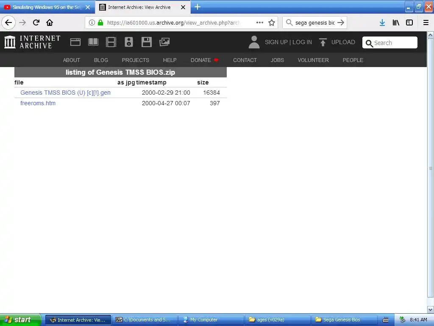Focus the Internet Archive search field

point(390,43)
